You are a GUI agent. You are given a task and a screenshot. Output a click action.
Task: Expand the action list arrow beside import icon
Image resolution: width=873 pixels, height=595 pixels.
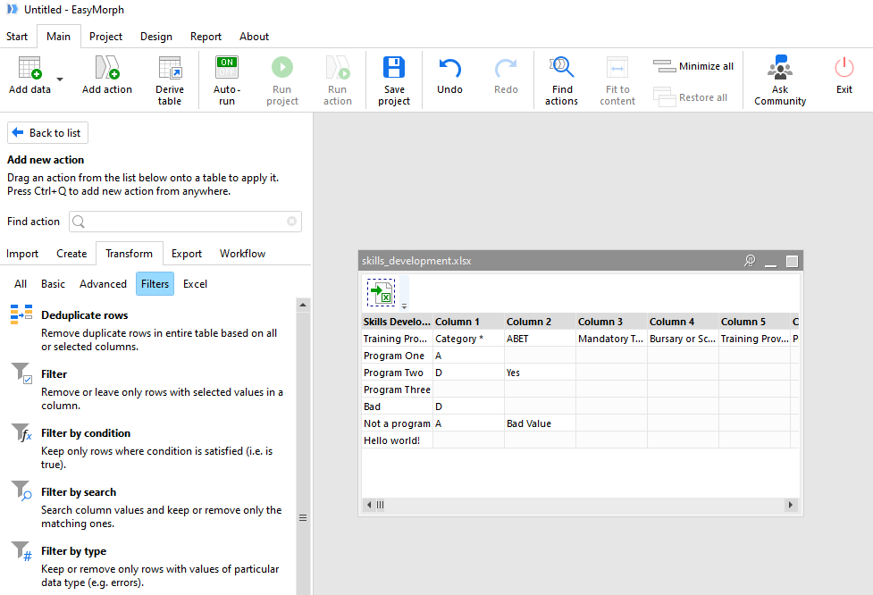(404, 306)
